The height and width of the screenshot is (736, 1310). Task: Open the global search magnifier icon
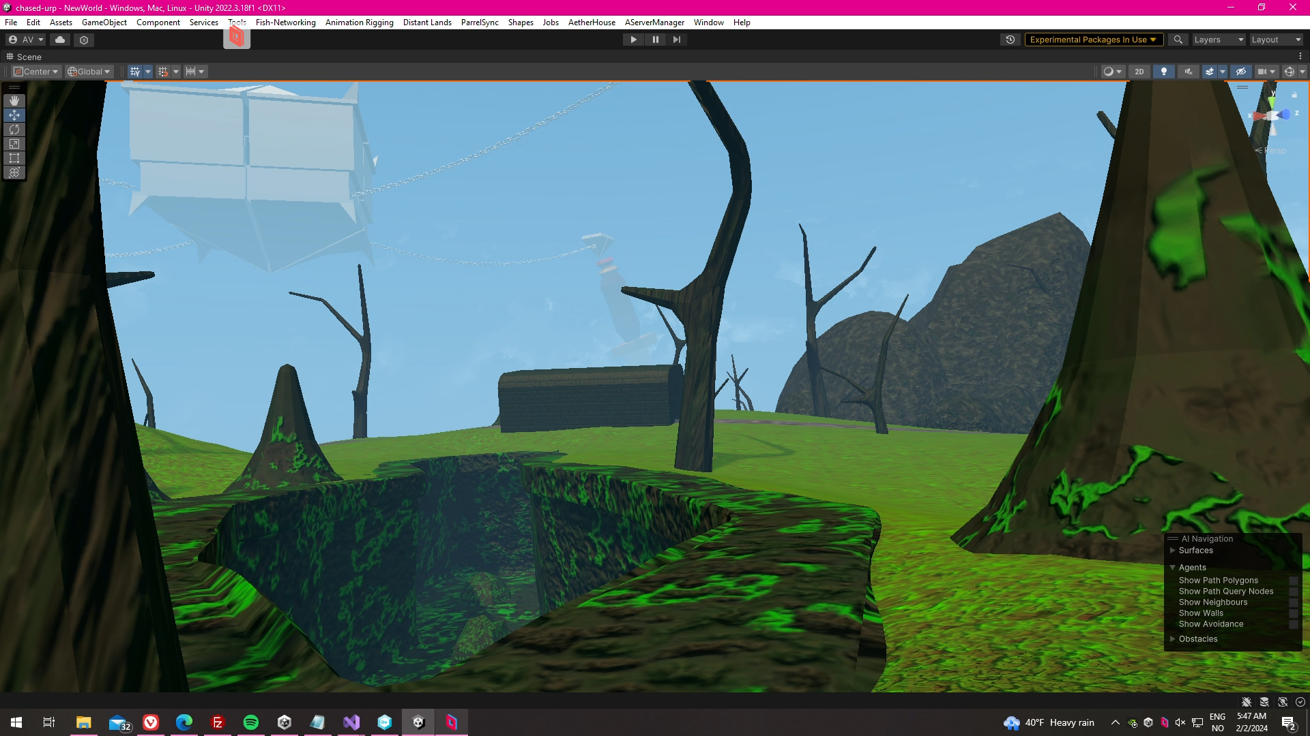pyautogui.click(x=1178, y=40)
